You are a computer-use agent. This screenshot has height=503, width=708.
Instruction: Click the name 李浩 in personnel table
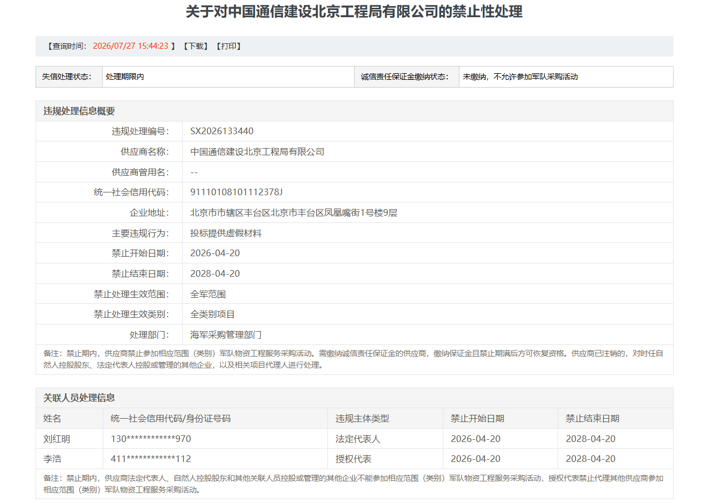tap(52, 459)
